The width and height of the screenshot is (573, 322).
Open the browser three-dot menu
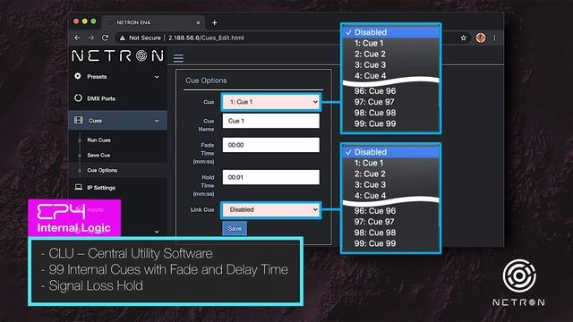(495, 38)
